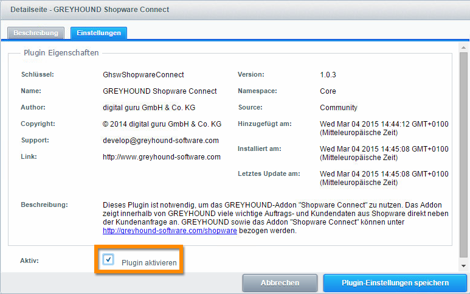Select the key value GhswShopwareConnect
470x294 pixels.
143,75
